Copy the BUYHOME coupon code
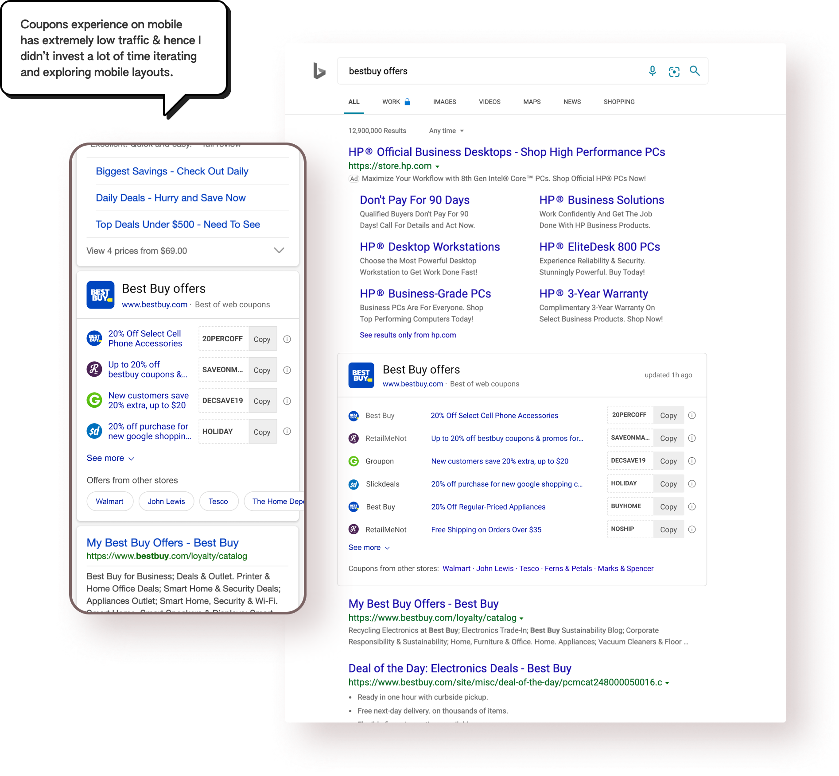 pos(668,507)
